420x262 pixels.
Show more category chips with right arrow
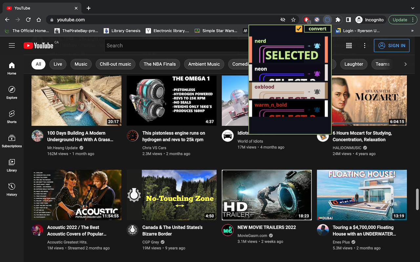[405, 64]
